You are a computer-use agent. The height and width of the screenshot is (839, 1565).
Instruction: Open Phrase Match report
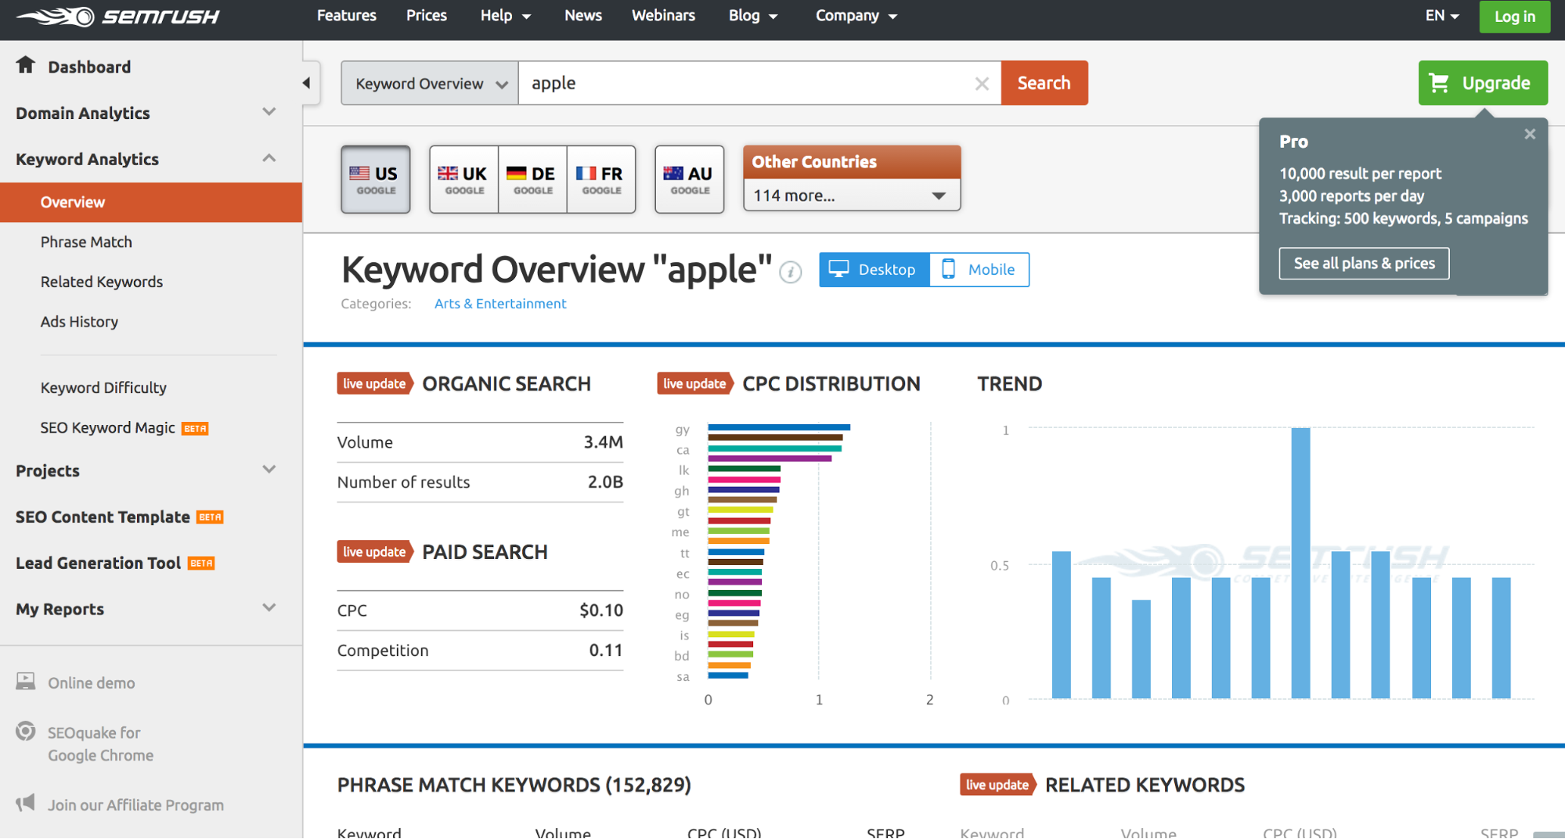[x=86, y=242]
